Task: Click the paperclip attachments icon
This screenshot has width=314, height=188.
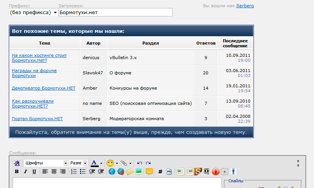Action: [x=124, y=163]
